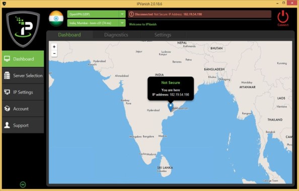Open Dashboard from the sidebar
Viewport: 299px width, 191px height.
click(x=23, y=59)
